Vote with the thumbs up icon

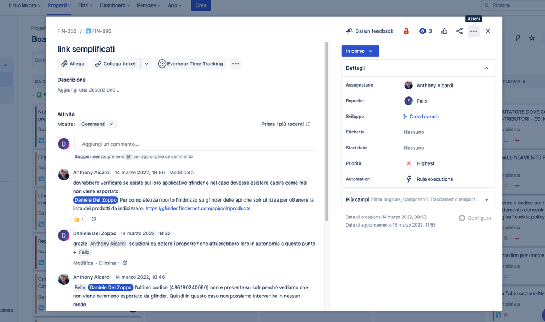[444, 31]
